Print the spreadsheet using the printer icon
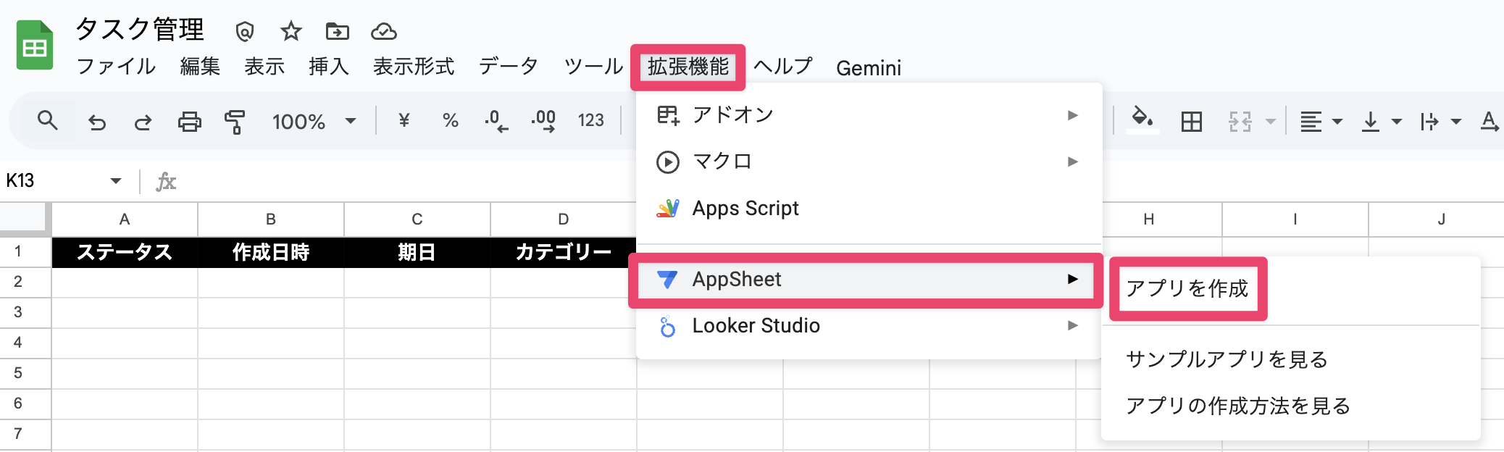The height and width of the screenshot is (452, 1504). pyautogui.click(x=189, y=122)
